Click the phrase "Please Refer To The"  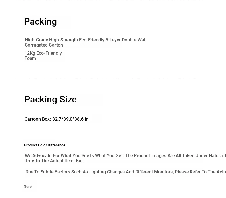tap(195, 172)
